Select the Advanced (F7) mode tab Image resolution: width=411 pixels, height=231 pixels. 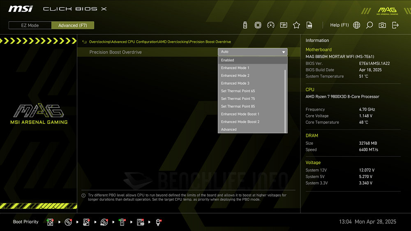[x=73, y=25]
